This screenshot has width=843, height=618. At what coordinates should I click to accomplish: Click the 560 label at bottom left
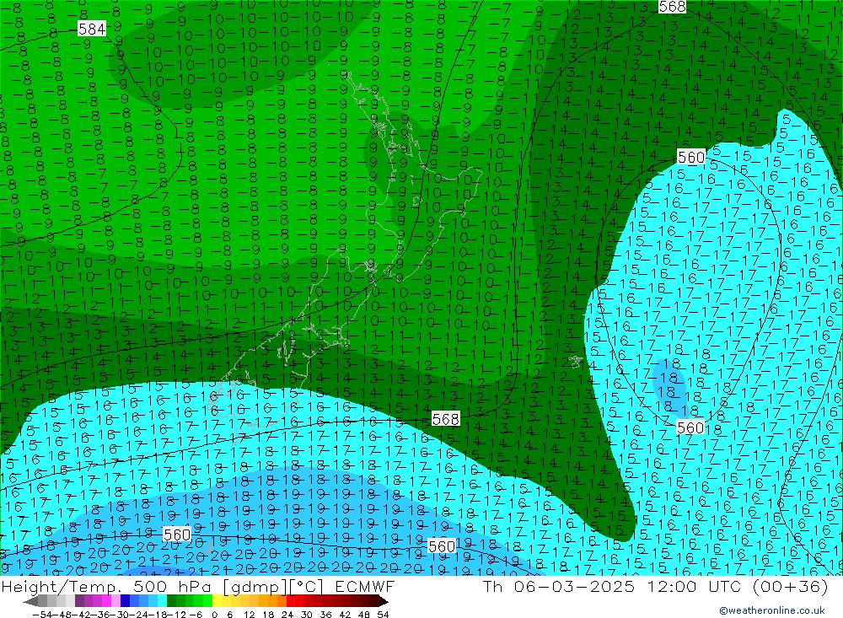(177, 534)
